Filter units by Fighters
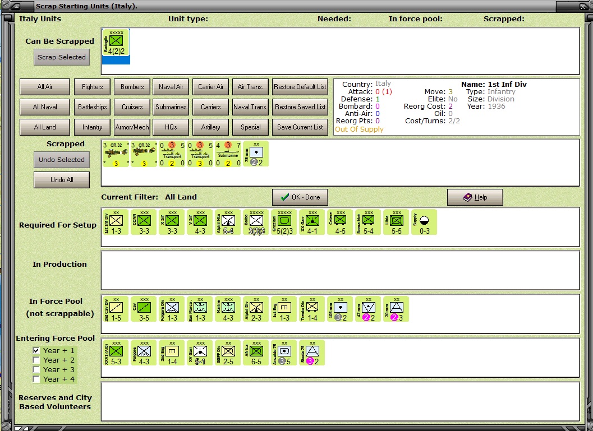Screen dimensions: 593x431 point(92,87)
